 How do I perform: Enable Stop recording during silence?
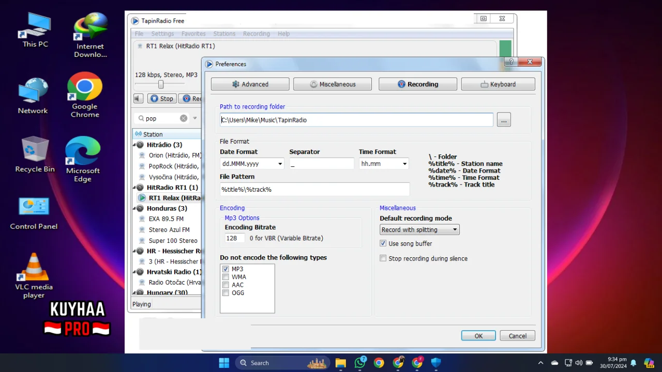point(383,258)
